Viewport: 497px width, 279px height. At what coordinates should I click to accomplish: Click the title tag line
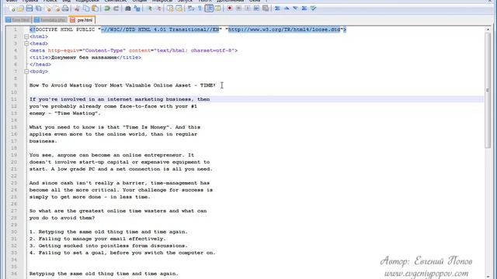pyautogui.click(x=85, y=57)
